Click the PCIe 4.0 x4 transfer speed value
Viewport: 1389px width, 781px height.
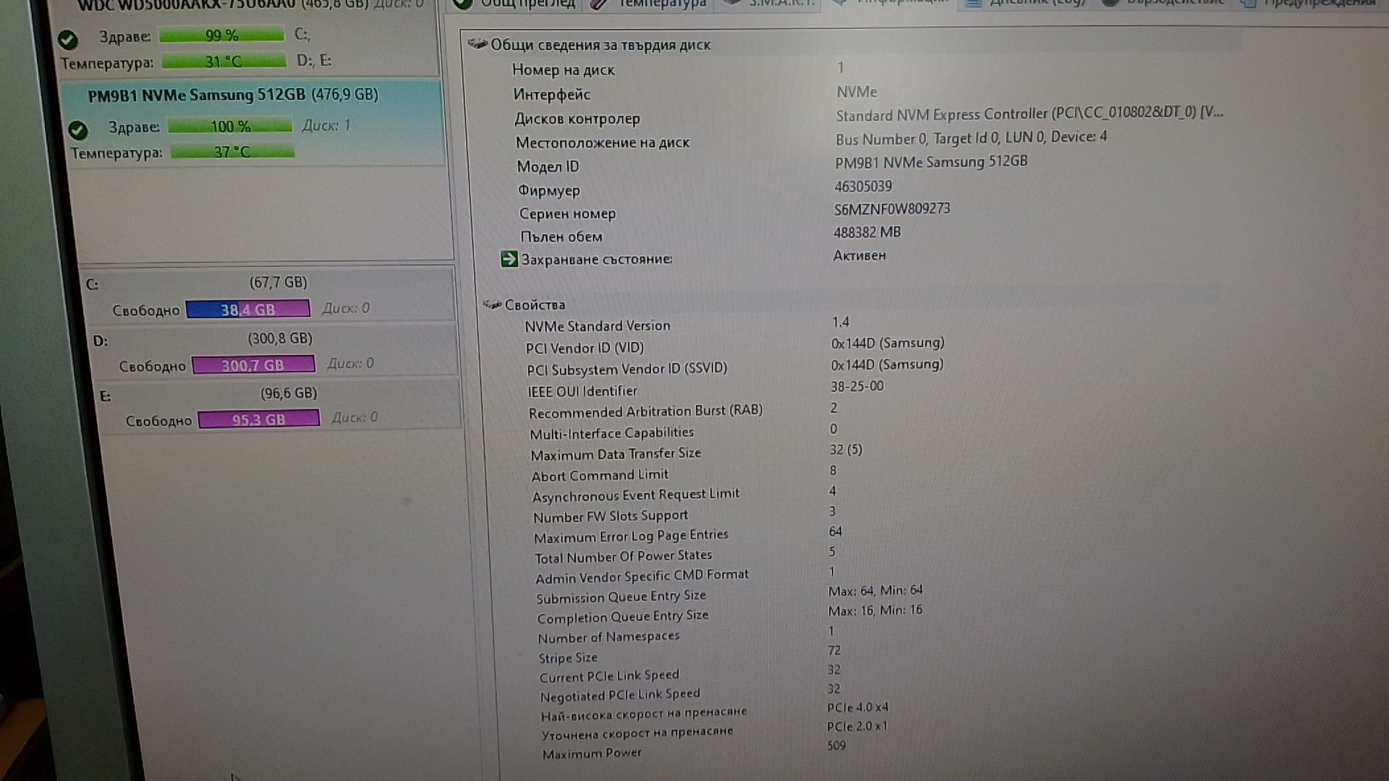(x=858, y=707)
